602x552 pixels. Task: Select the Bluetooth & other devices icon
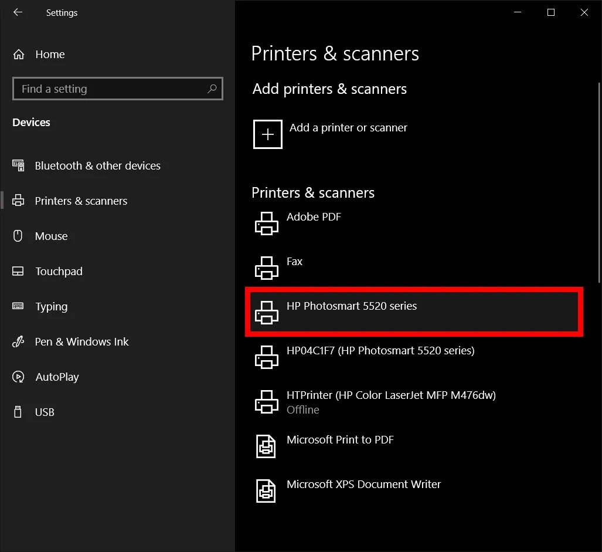pyautogui.click(x=18, y=165)
